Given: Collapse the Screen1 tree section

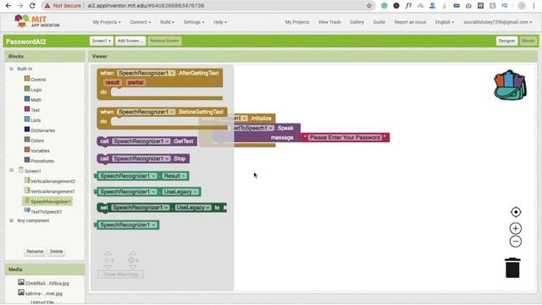Looking at the screenshot, I should pos(11,170).
